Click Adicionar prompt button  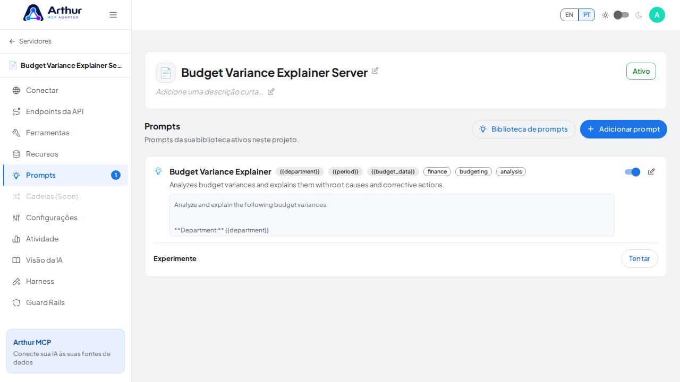pyautogui.click(x=624, y=129)
